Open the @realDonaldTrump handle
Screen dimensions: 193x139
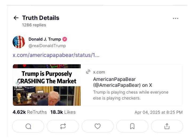coord(47,46)
